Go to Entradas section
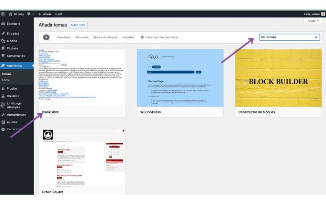Image resolution: width=326 pixels, height=204 pixels. point(13,34)
